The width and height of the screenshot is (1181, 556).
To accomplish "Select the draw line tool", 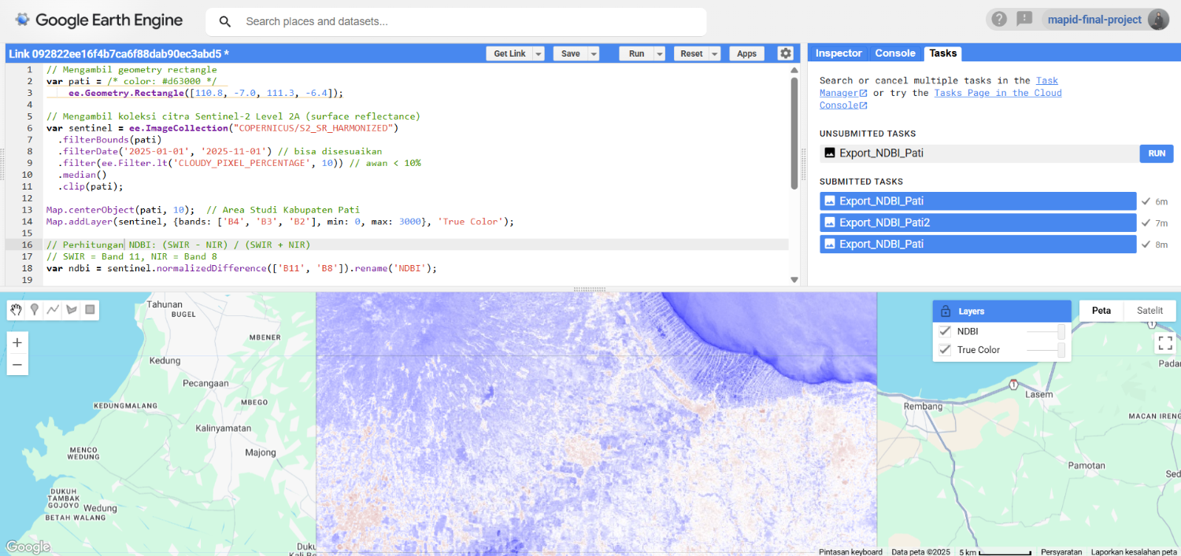I will pyautogui.click(x=53, y=310).
